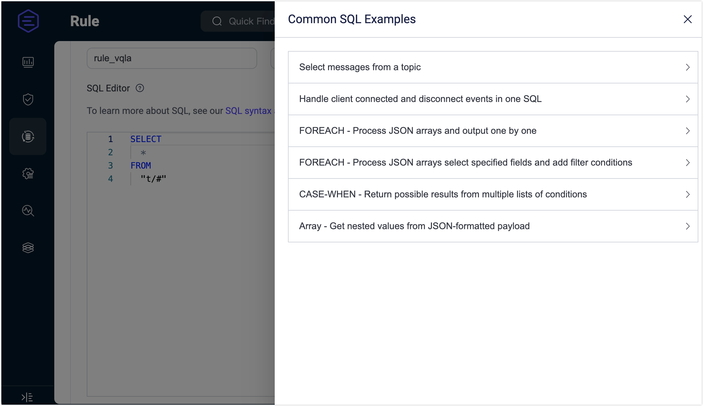This screenshot has width=703, height=406.
Task: Open the dashboard monitoring sidebar icon
Action: 28,62
